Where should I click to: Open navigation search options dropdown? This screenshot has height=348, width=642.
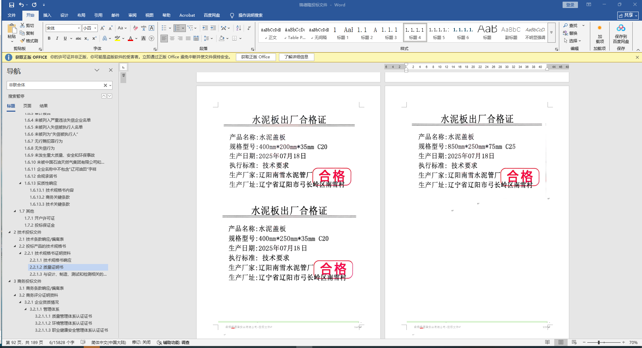[x=110, y=85]
